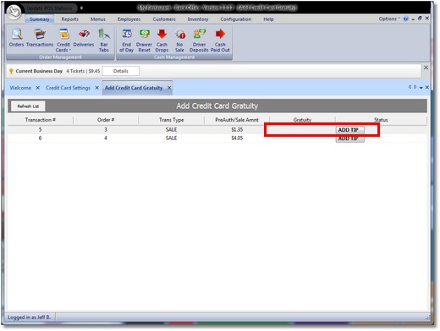Run End of Day from ribbon
This screenshot has width=440, height=331.
coord(126,41)
